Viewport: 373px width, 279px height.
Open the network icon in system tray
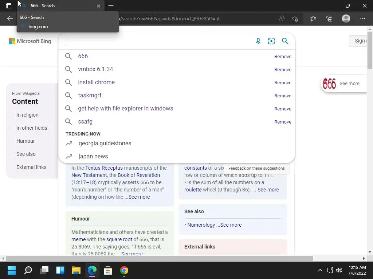coord(330,270)
